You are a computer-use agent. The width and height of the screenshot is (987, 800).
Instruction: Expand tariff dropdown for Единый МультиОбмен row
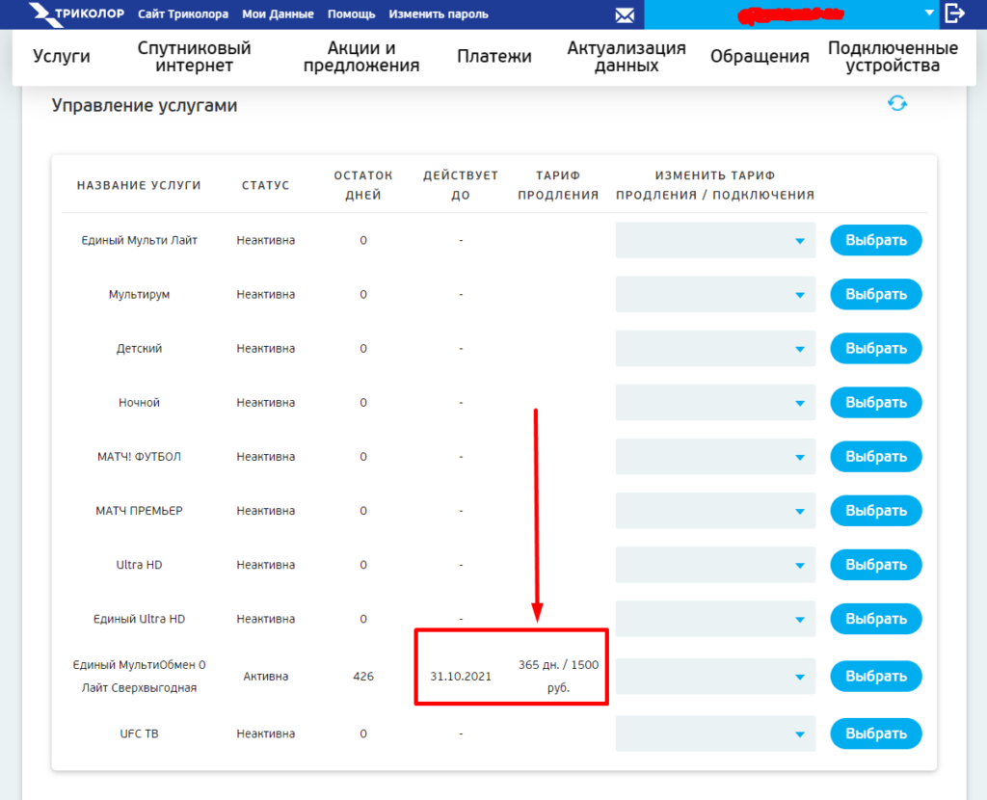[x=715, y=677]
